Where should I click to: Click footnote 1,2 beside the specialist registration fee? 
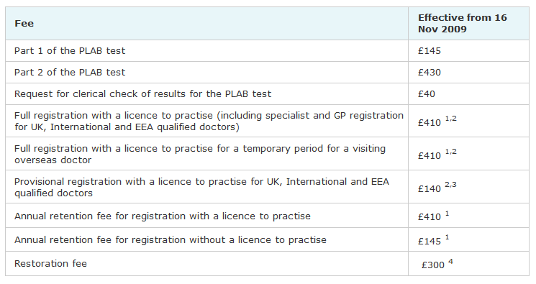pyautogui.click(x=451, y=119)
